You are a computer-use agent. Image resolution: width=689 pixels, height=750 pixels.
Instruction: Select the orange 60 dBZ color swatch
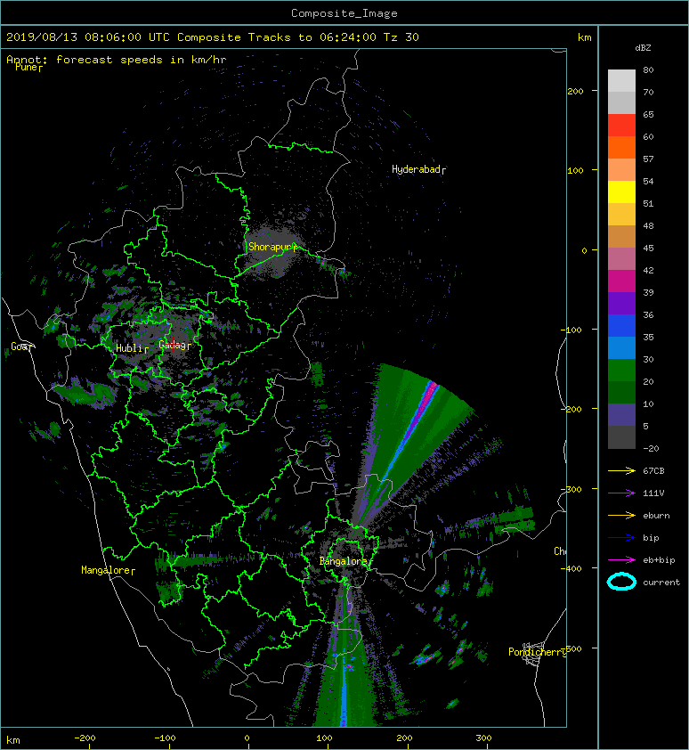pos(621,148)
